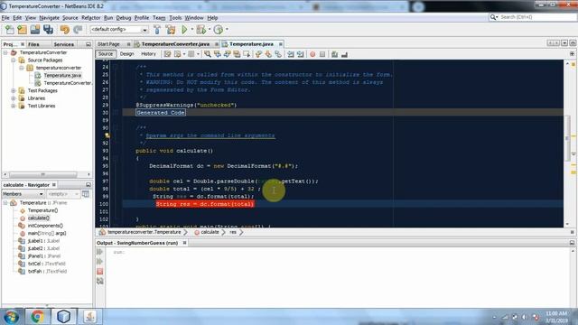Switch to the TemperatureConverter.java editor tab
Viewport: 578px width, 325px height.
pyautogui.click(x=175, y=44)
